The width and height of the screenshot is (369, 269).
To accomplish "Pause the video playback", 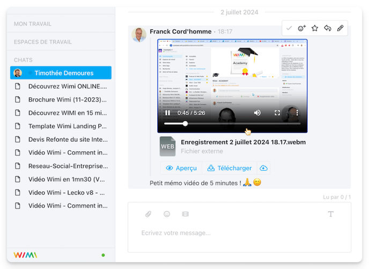I will coord(167,113).
